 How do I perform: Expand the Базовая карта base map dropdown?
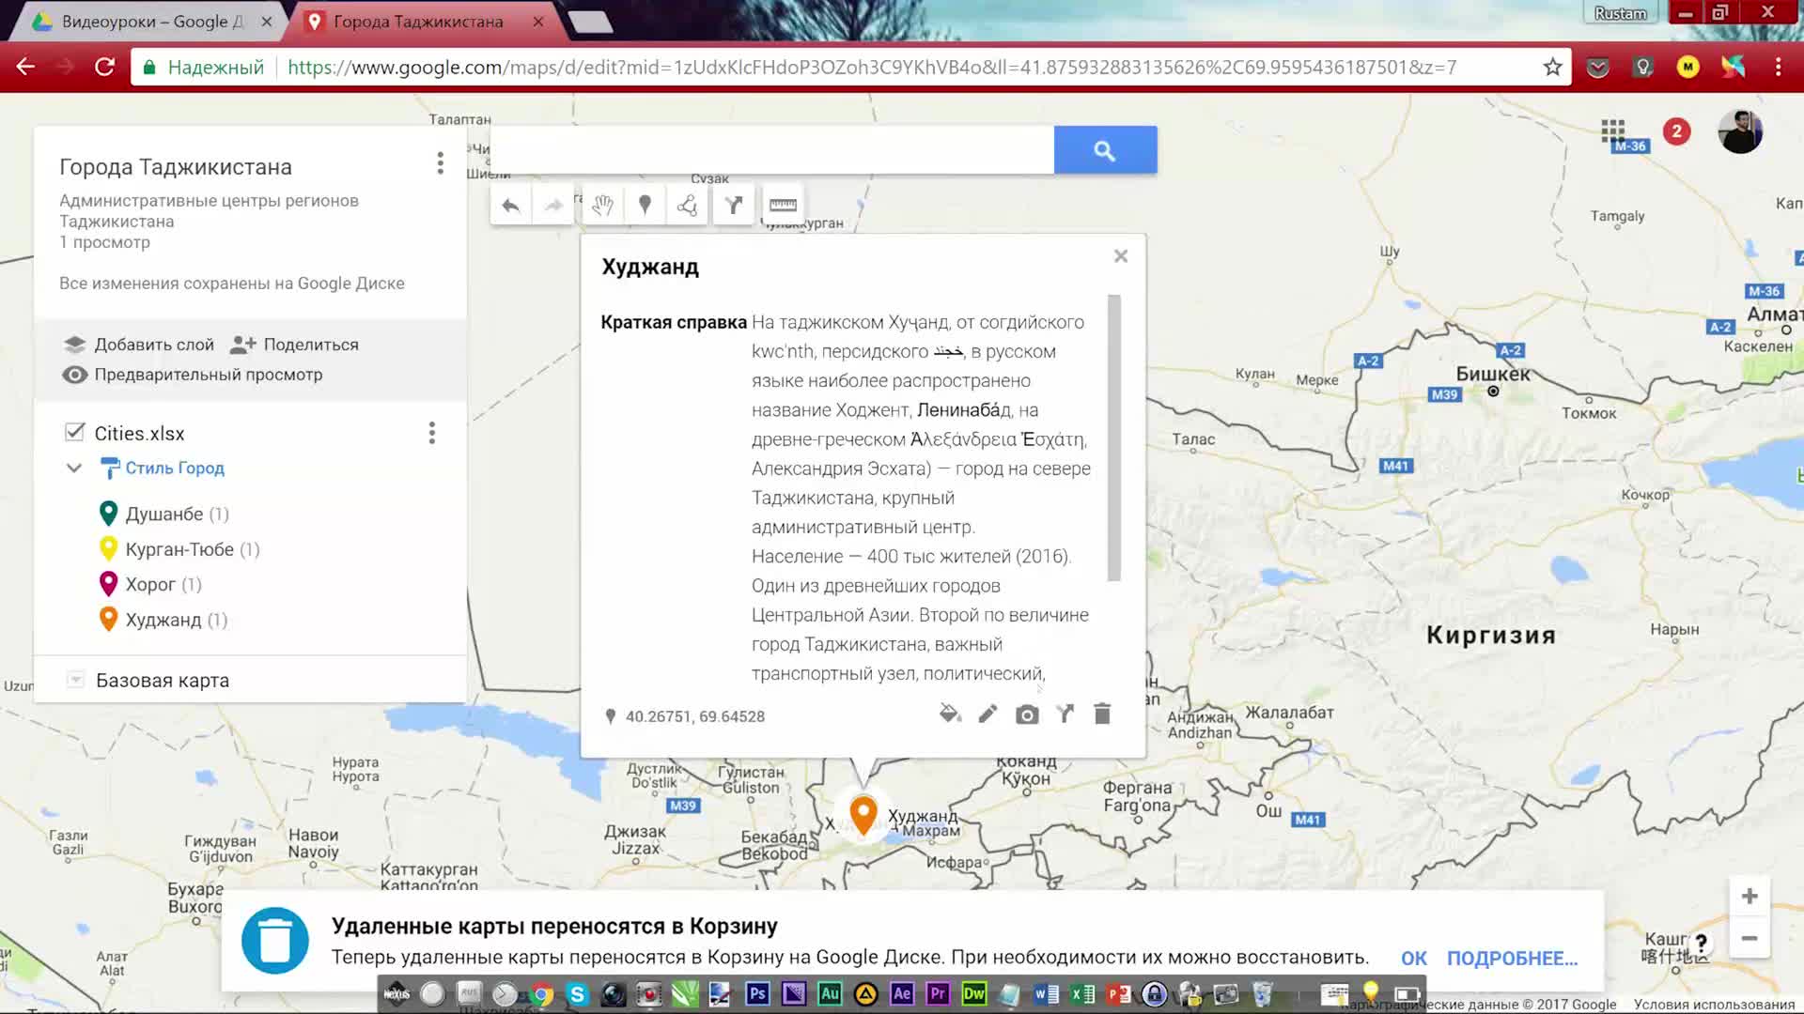click(x=76, y=680)
